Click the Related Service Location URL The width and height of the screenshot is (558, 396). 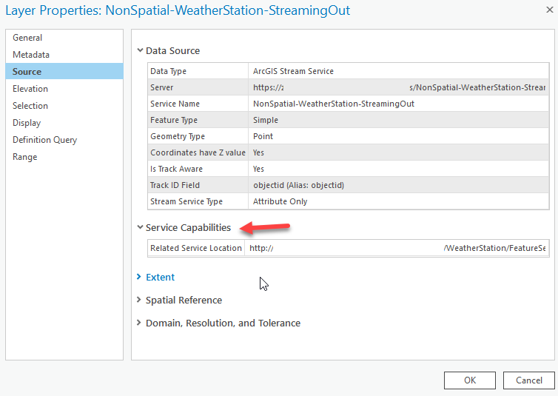[397, 248]
